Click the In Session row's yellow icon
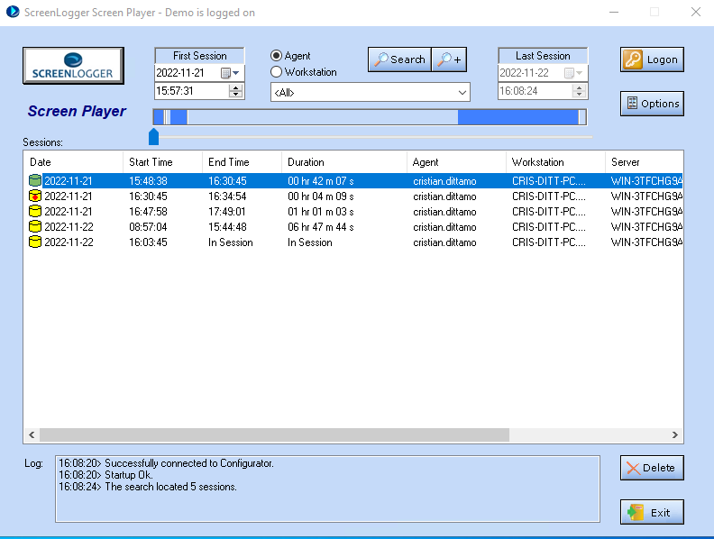The height and width of the screenshot is (539, 714). (x=35, y=242)
